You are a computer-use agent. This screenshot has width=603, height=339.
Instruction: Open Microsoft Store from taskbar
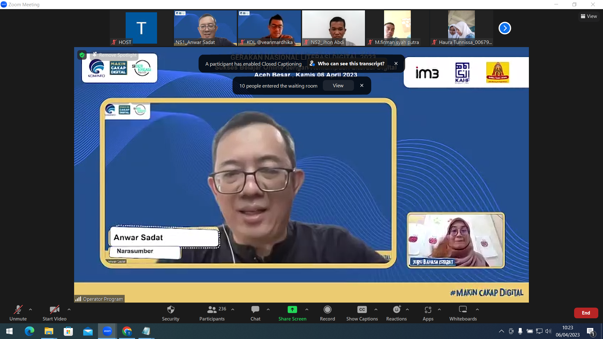(68, 331)
